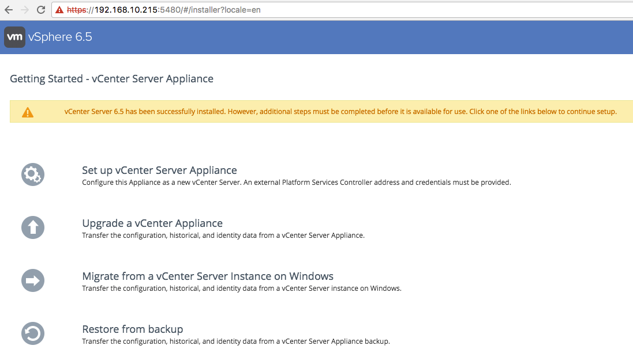
Task: Click the gears icon for appliance setup
Action: coord(32,174)
